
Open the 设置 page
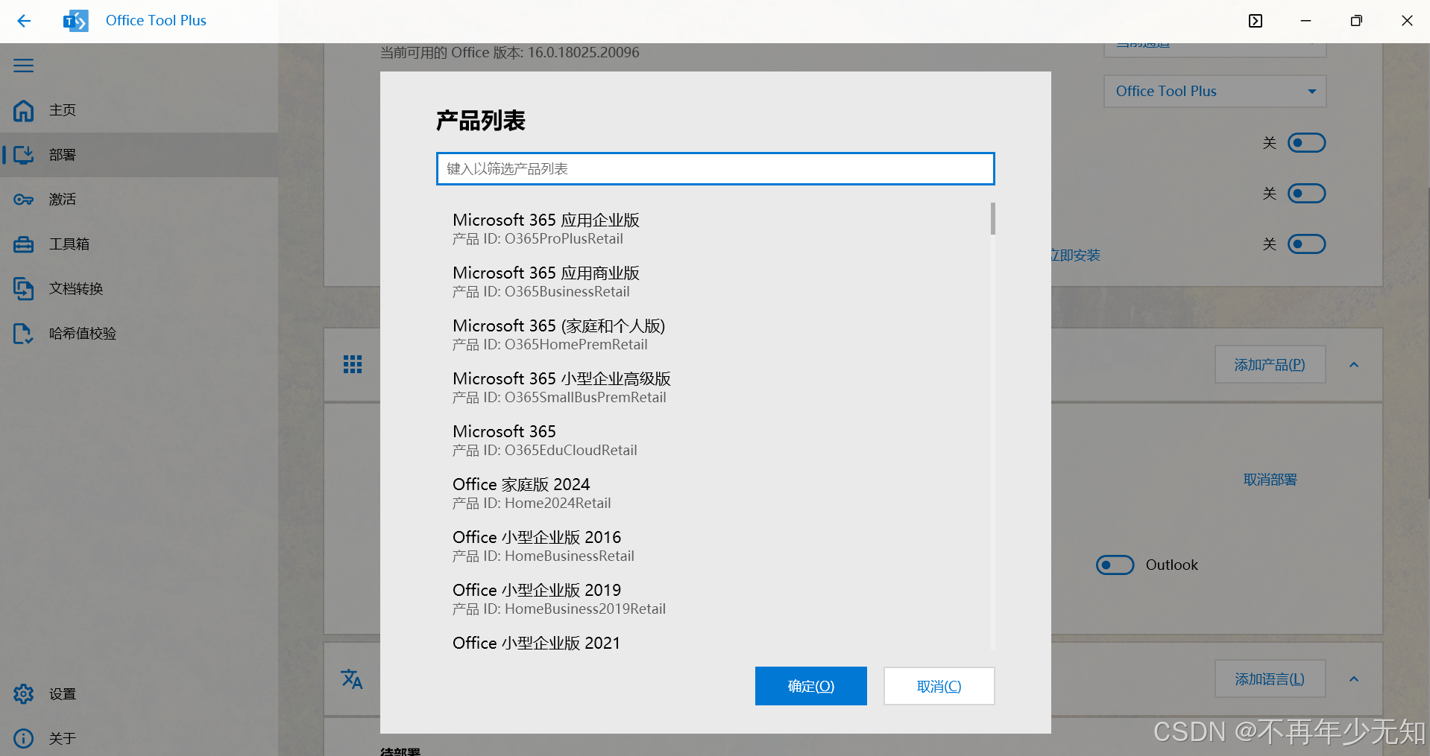(x=139, y=694)
